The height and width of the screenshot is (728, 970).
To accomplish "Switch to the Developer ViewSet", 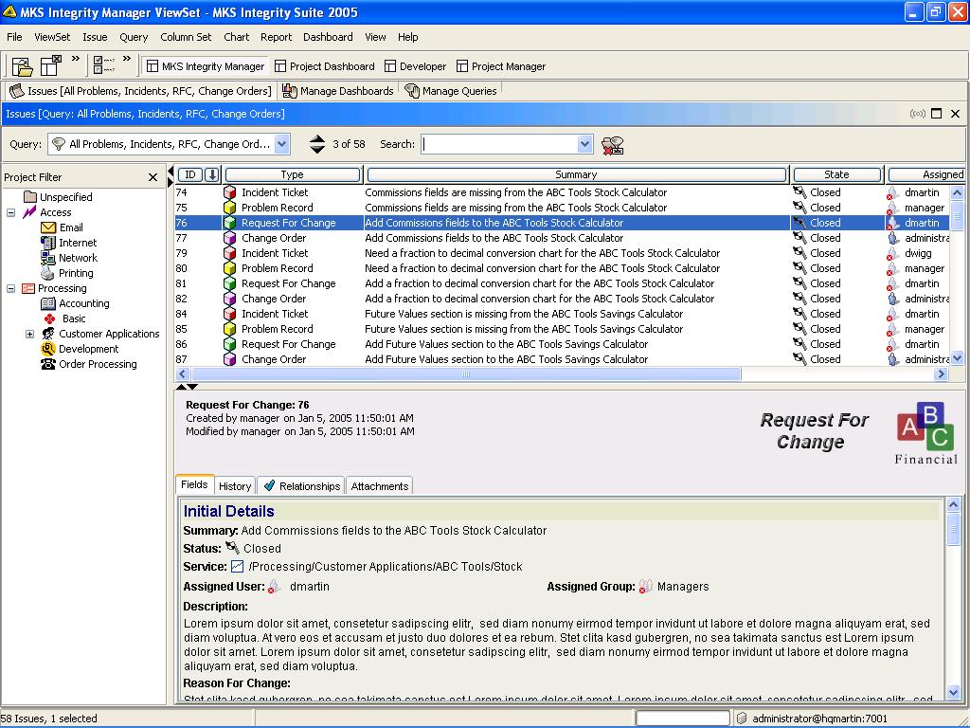I will (415, 66).
